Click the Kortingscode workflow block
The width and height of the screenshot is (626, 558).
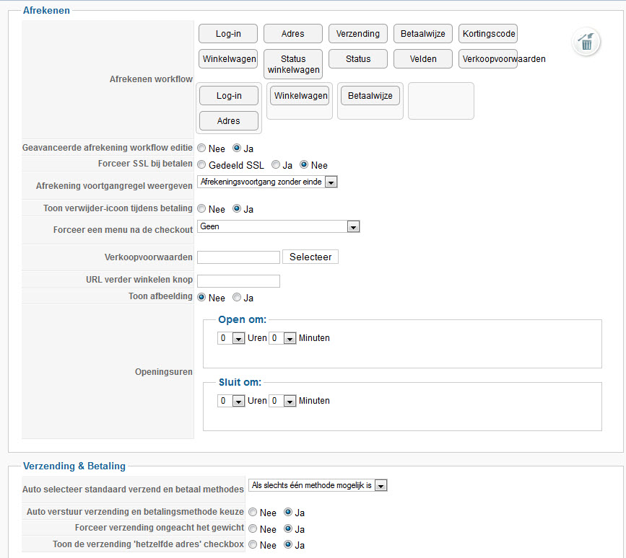click(x=488, y=34)
